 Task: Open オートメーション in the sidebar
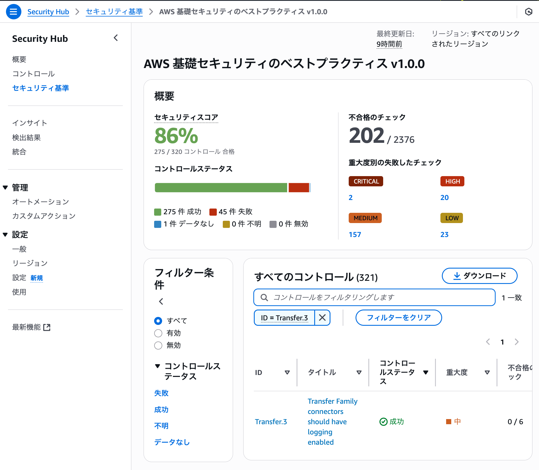coord(40,202)
